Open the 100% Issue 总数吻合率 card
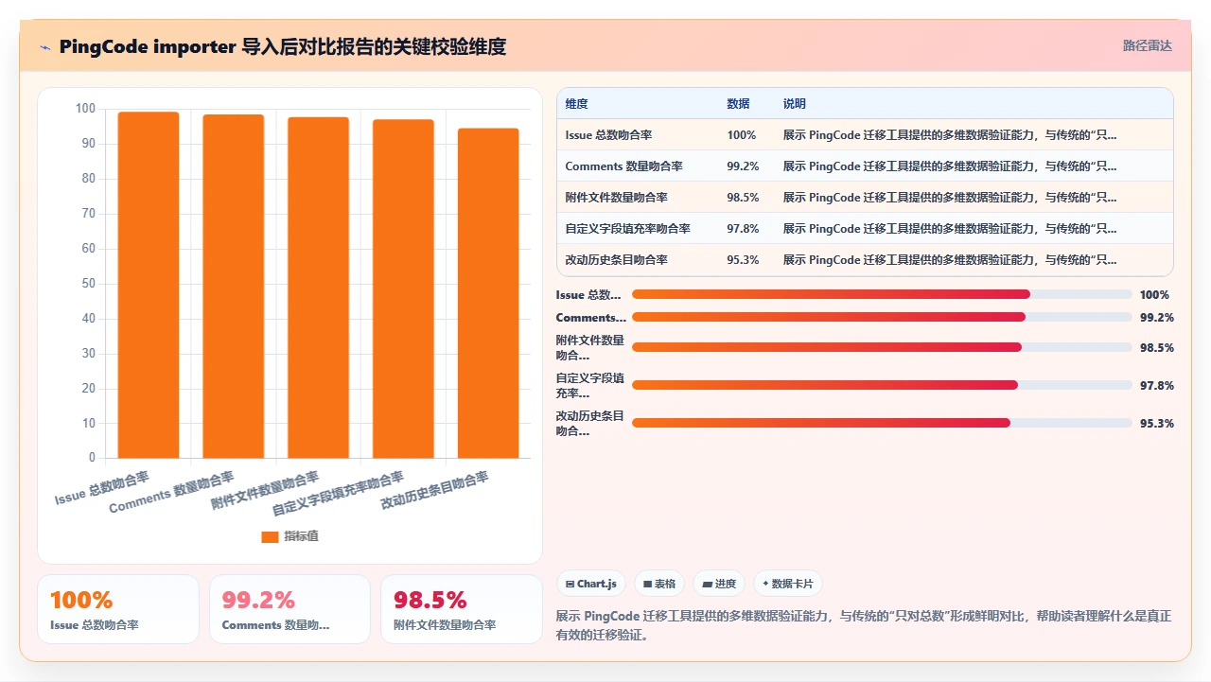Viewport: 1211px width, 682px height. [118, 609]
